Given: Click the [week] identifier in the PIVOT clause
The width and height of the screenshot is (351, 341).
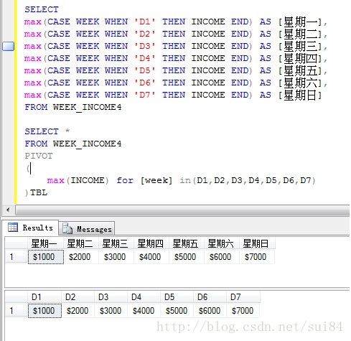Looking at the screenshot, I should pos(156,180).
